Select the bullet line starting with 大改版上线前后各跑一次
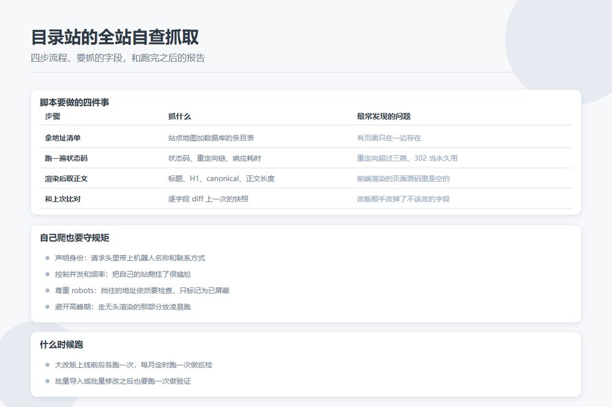 [133, 364]
